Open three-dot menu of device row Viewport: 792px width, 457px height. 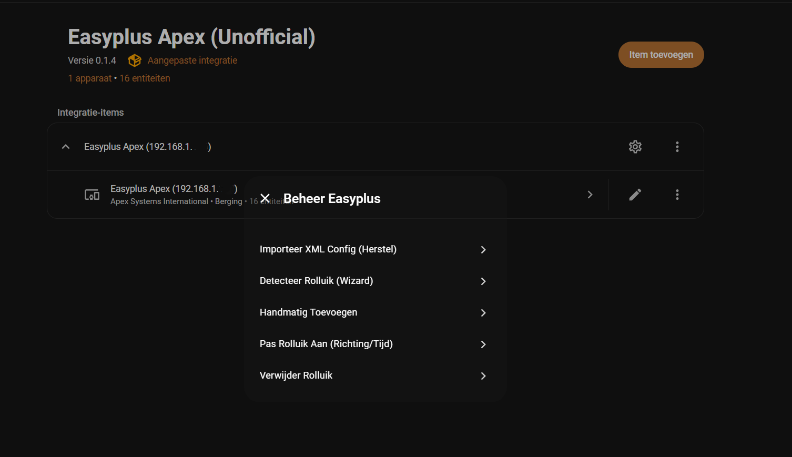[x=677, y=195]
